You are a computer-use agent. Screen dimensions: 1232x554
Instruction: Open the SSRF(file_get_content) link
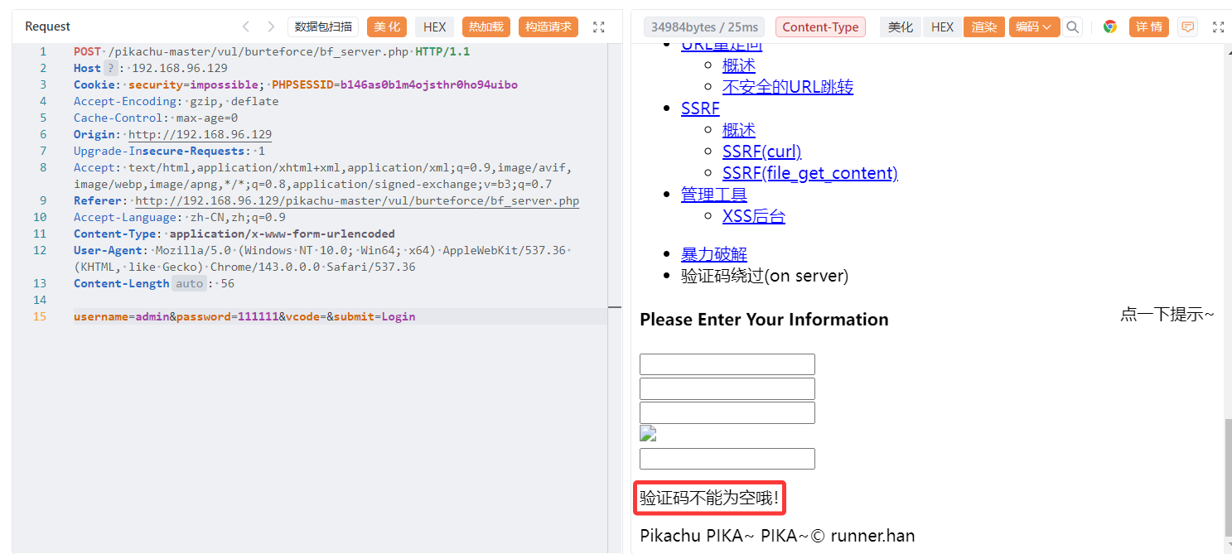click(x=810, y=173)
